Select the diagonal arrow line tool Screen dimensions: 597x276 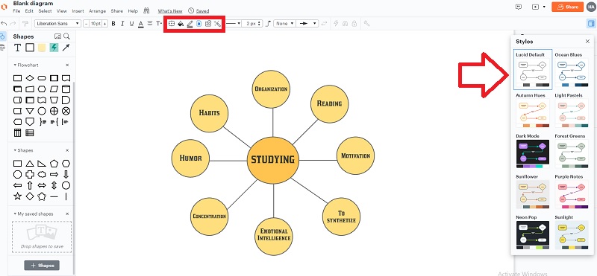click(x=66, y=48)
